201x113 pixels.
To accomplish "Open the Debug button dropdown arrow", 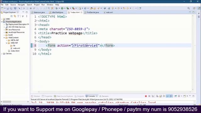I will [59, 8].
